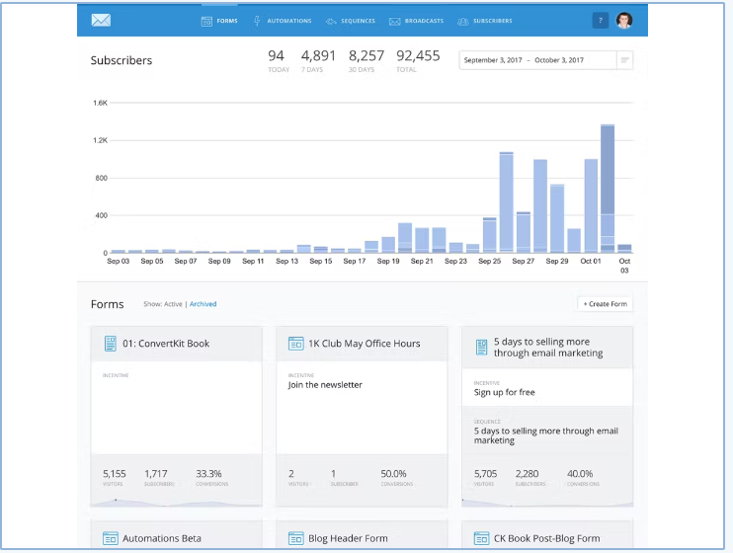Show Active forms filter
The height and width of the screenshot is (553, 733).
(173, 304)
